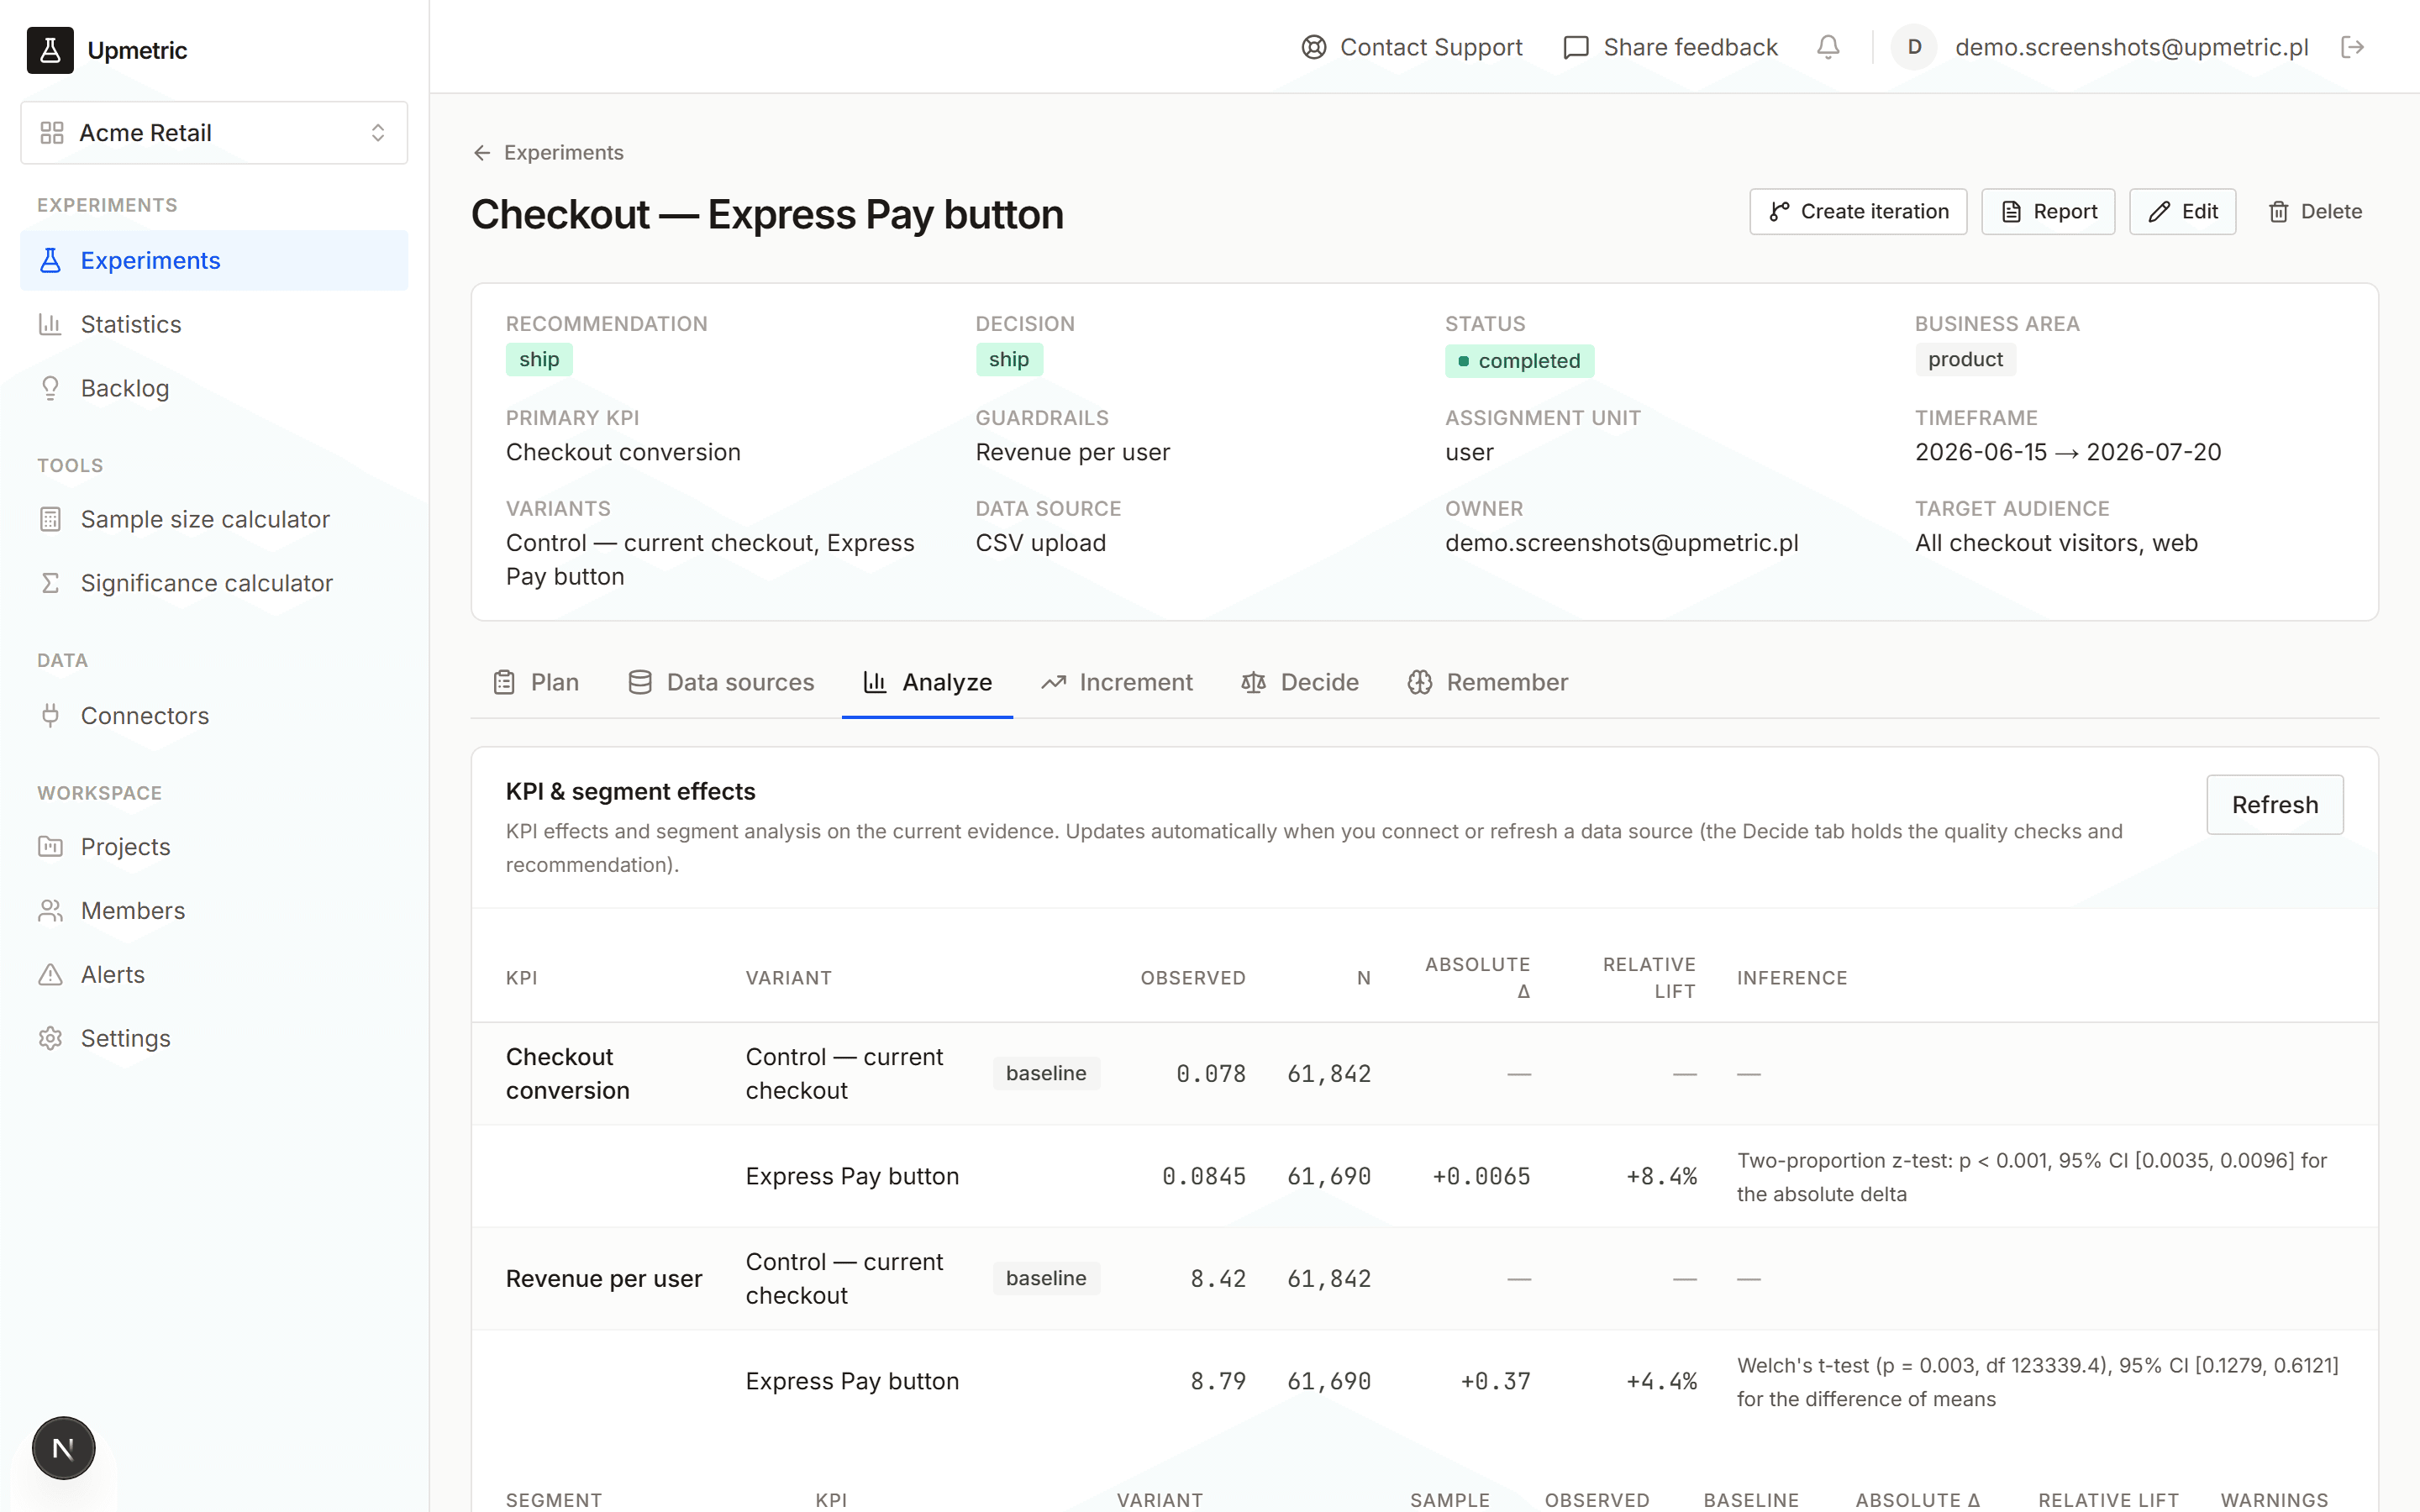Open the Acme Retail workspace switcher
Image resolution: width=2420 pixels, height=1512 pixels.
click(x=214, y=132)
